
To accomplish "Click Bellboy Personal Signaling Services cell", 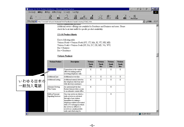I will [55, 102].
